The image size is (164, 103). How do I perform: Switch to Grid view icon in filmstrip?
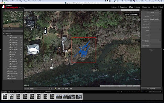tap(9, 92)
